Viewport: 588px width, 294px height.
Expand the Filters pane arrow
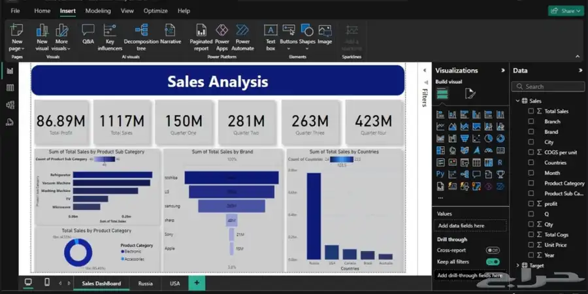pos(425,71)
